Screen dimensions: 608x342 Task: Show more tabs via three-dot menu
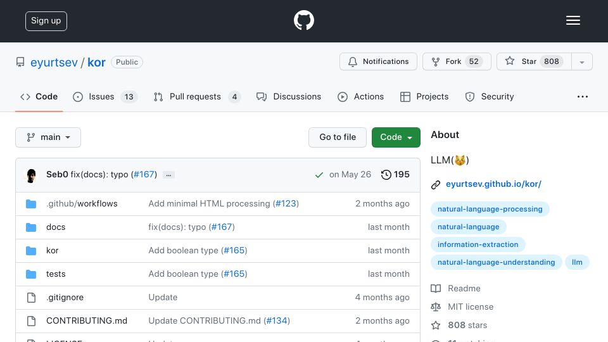tap(583, 96)
